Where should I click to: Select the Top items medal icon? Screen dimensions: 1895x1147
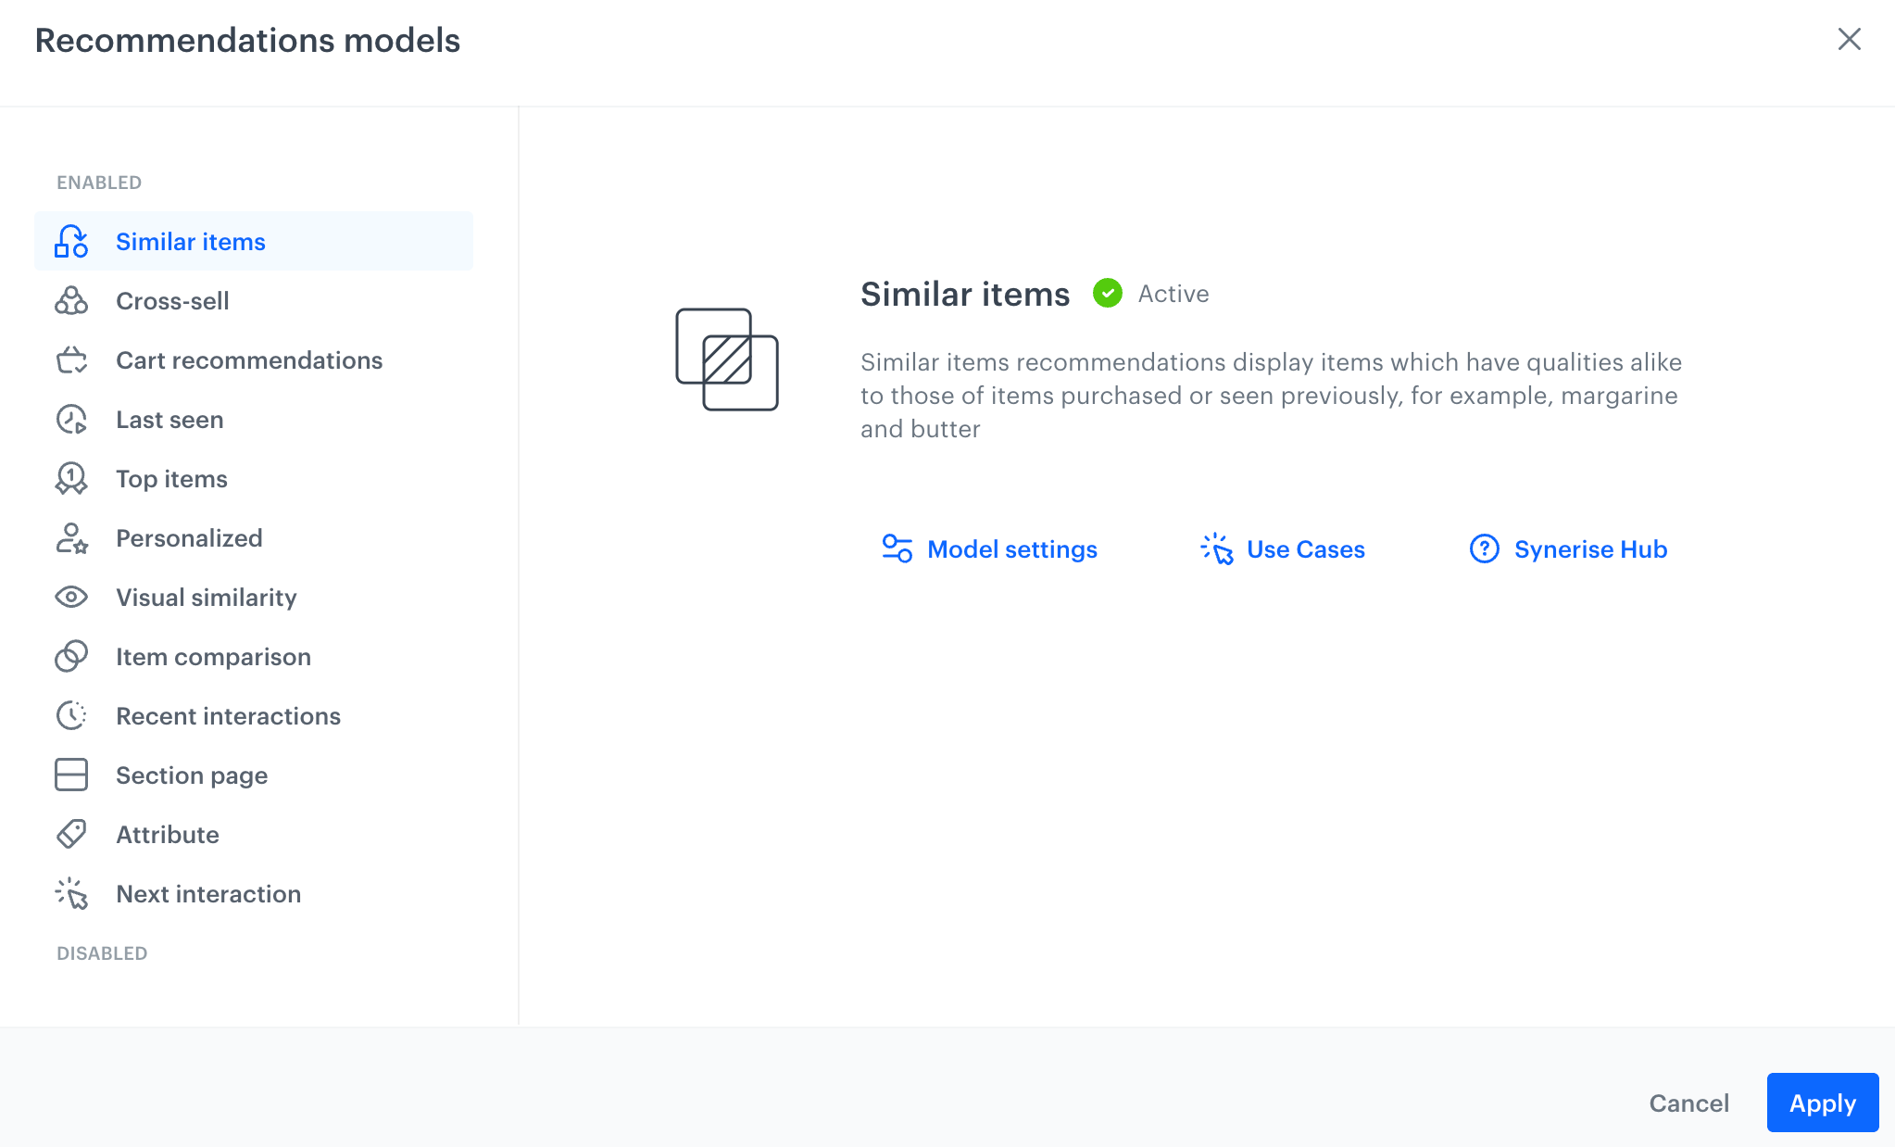coord(70,478)
